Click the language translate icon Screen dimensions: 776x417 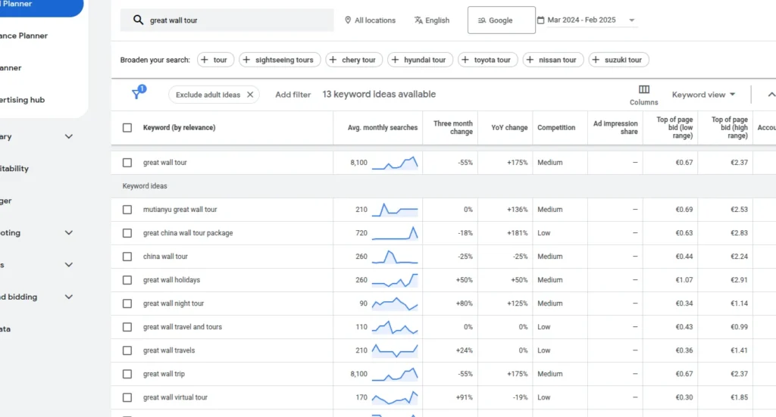[418, 20]
